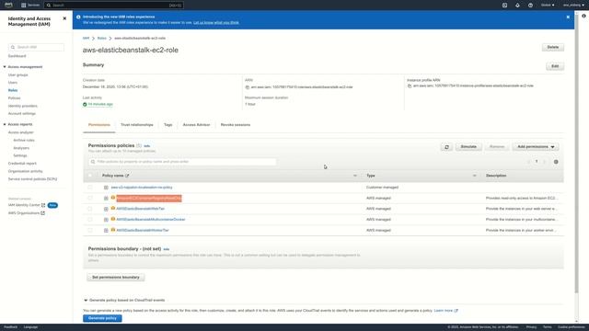Click the Edit summary button
The height and width of the screenshot is (331, 589).
tap(555, 66)
